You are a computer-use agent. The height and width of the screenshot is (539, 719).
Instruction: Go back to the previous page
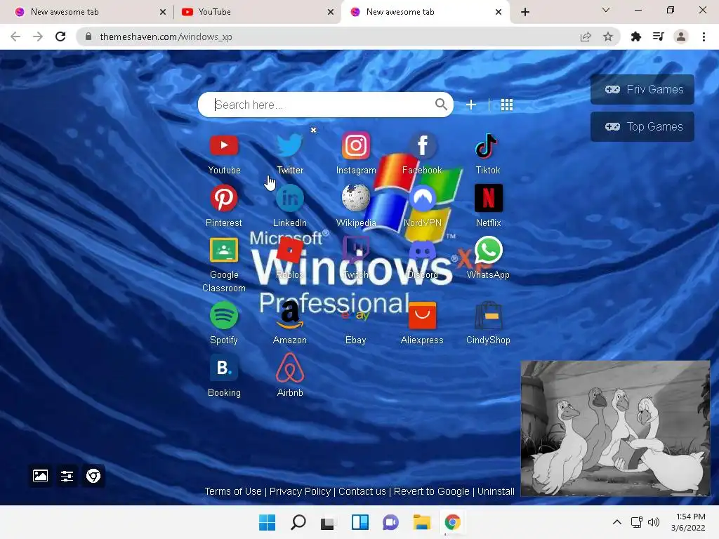(x=15, y=36)
